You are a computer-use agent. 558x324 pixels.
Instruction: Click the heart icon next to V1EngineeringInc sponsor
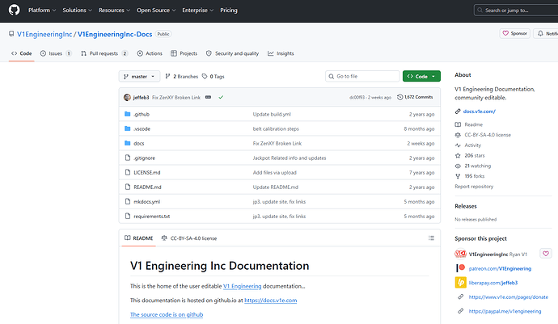click(546, 254)
